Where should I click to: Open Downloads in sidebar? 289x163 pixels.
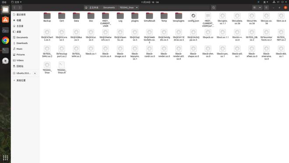point(25,43)
